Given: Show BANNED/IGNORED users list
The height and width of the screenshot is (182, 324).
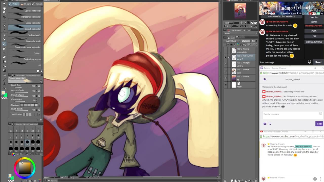Looking at the screenshot, I should [x=314, y=42].
